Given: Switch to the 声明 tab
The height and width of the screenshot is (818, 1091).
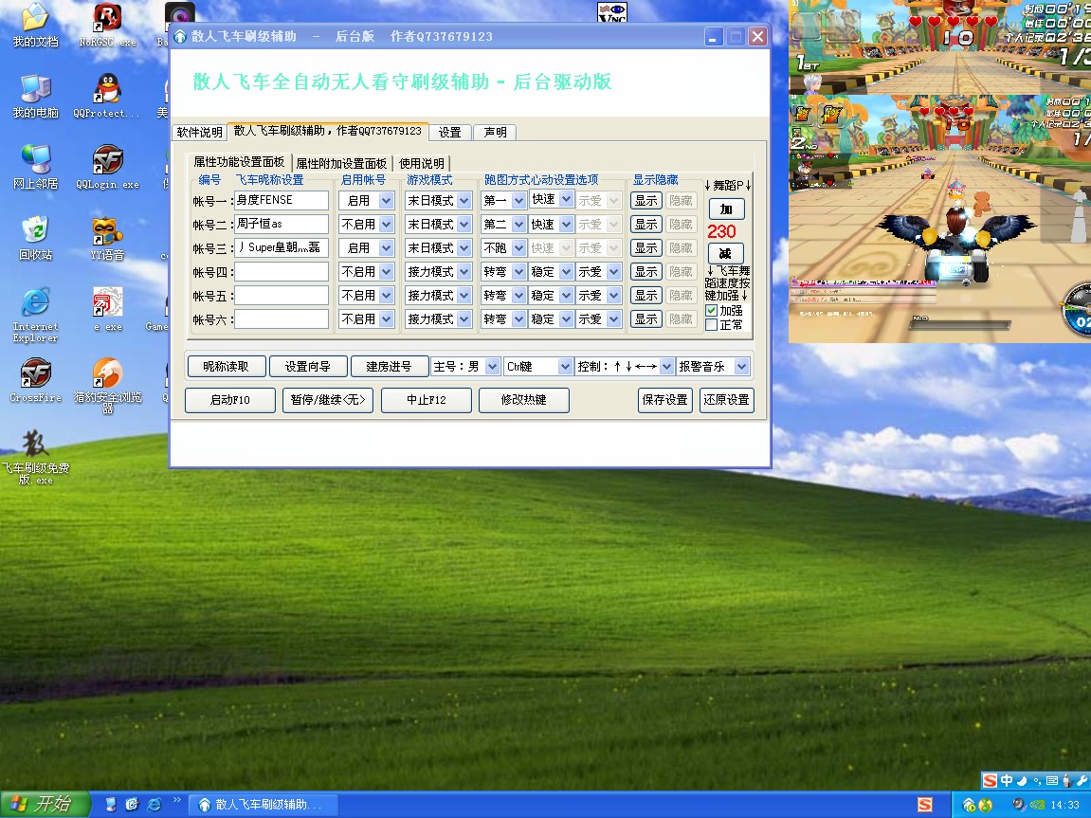Looking at the screenshot, I should (496, 132).
